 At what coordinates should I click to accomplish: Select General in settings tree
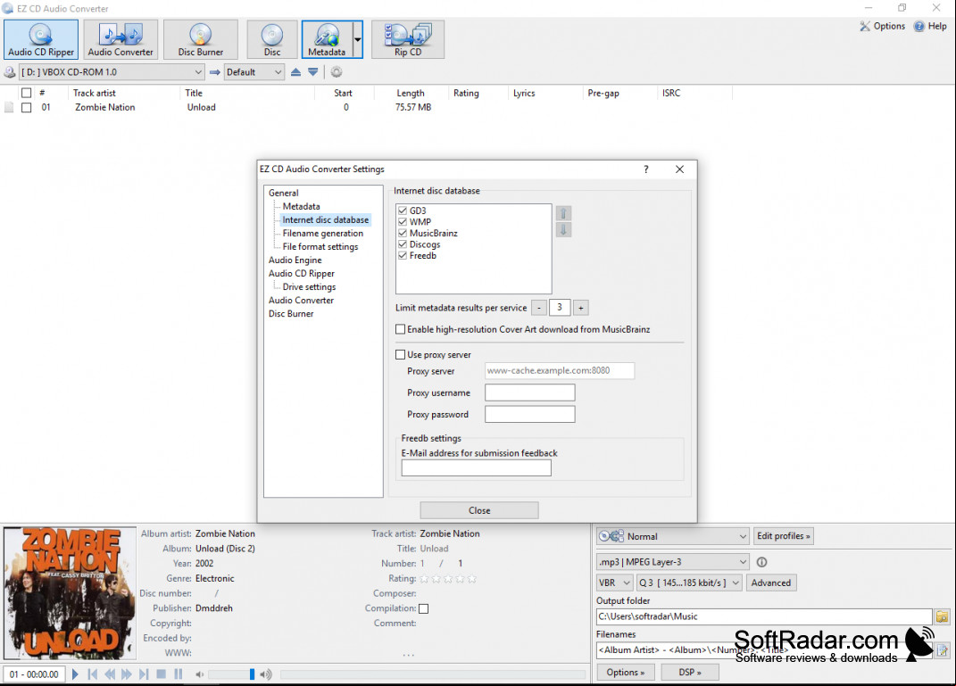tap(284, 193)
